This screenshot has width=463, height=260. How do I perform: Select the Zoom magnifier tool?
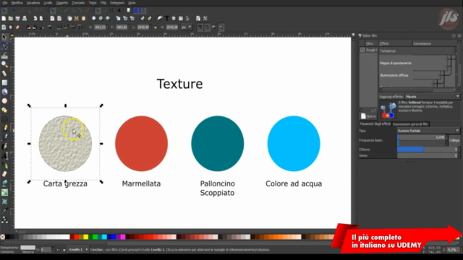click(x=4, y=64)
